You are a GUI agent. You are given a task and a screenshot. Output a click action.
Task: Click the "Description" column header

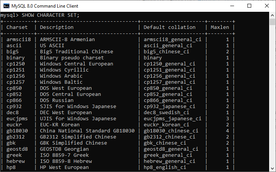pyautogui.click(x=57, y=27)
